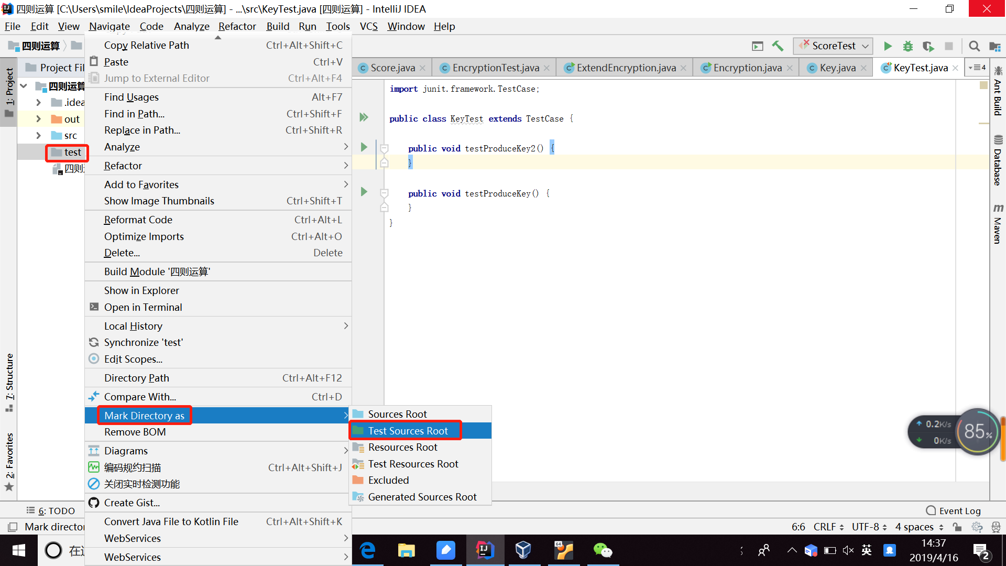1006x566 pixels.
Task: Open the 6: TODO tool window button
Action: point(51,510)
